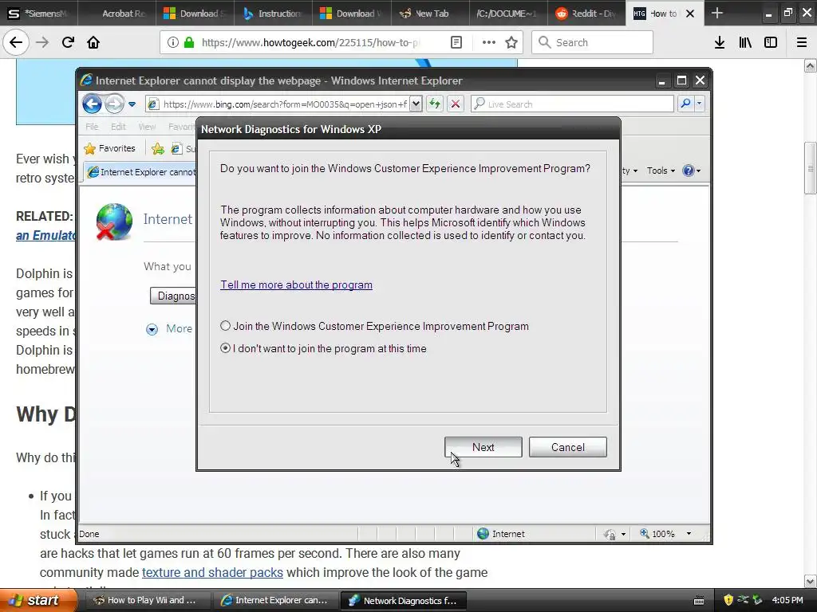Click Add to Favorites Bar icon
The width and height of the screenshot is (817, 612).
click(x=157, y=149)
